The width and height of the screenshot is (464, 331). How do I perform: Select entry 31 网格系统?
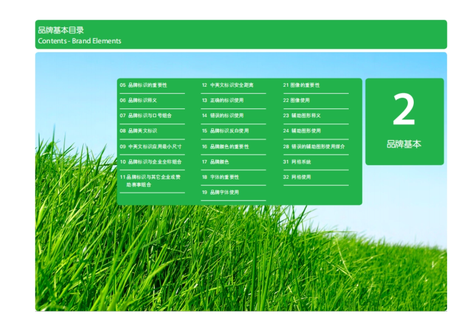(297, 162)
